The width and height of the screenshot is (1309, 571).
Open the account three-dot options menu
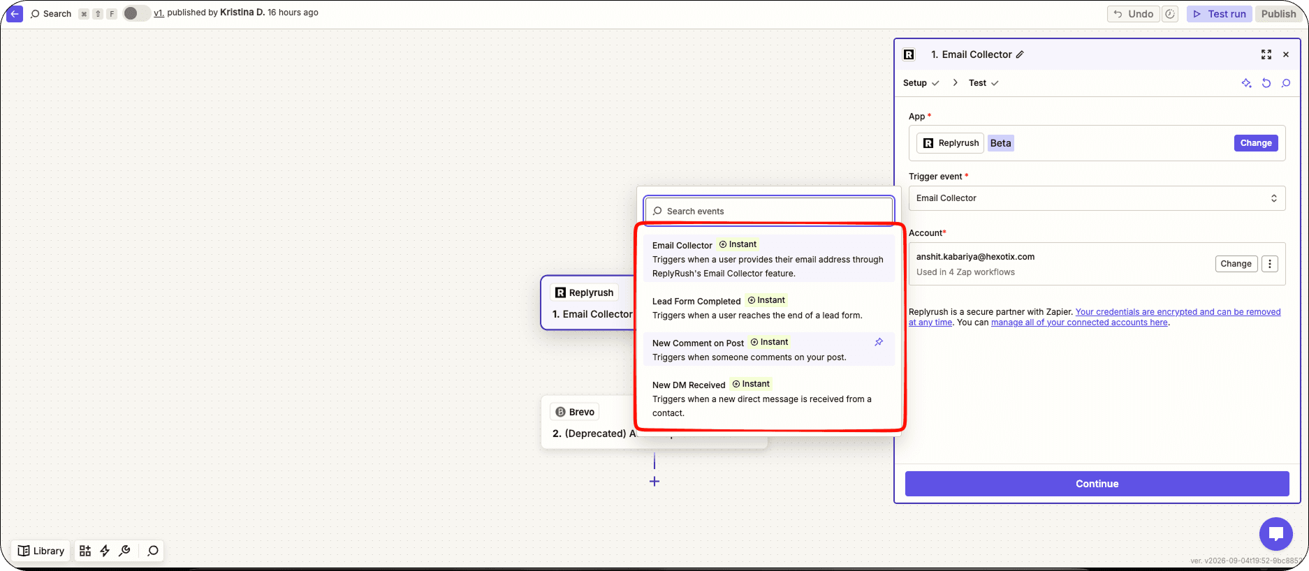(1270, 264)
